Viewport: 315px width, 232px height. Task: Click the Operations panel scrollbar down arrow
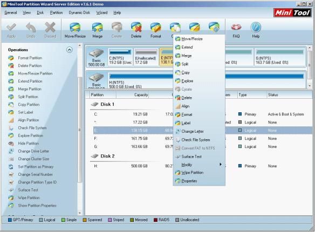(x=80, y=213)
